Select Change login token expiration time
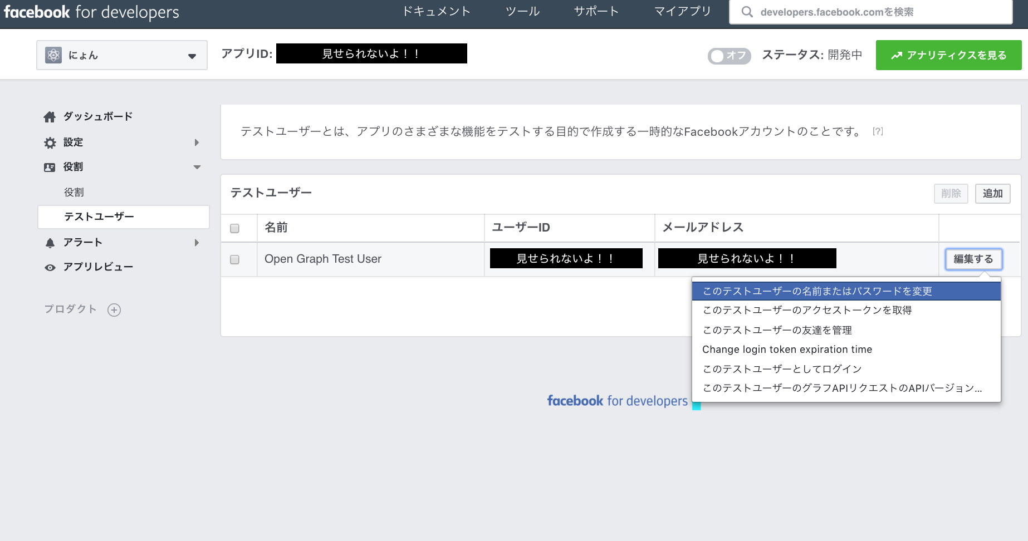 tap(846, 350)
